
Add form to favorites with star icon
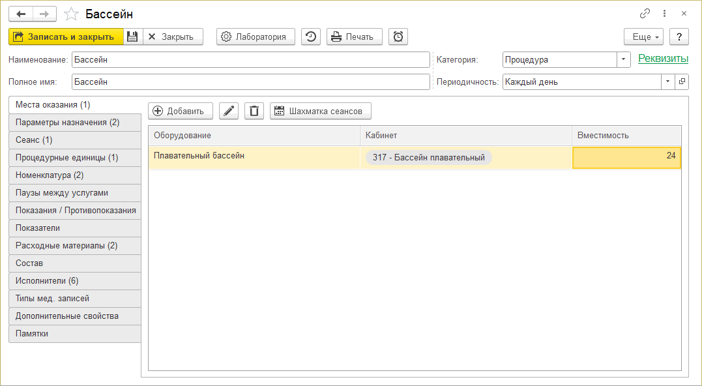click(72, 14)
